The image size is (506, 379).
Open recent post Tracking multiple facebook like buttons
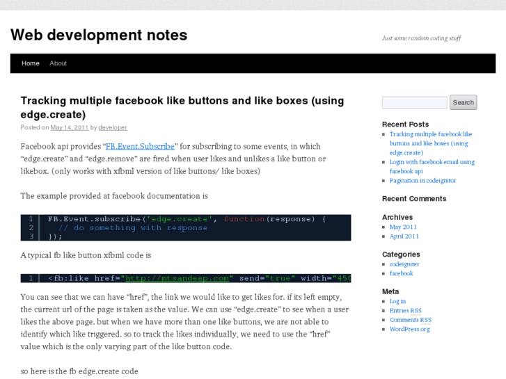(x=431, y=143)
